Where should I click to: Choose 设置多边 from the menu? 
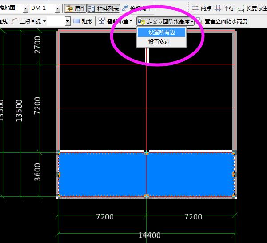pyautogui.click(x=161, y=42)
